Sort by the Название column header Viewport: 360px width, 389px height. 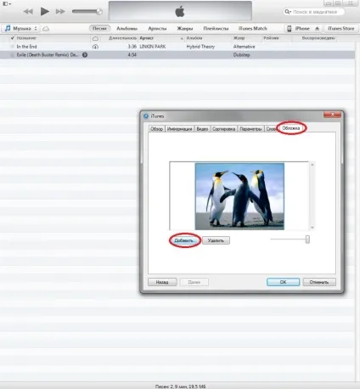[x=26, y=38]
